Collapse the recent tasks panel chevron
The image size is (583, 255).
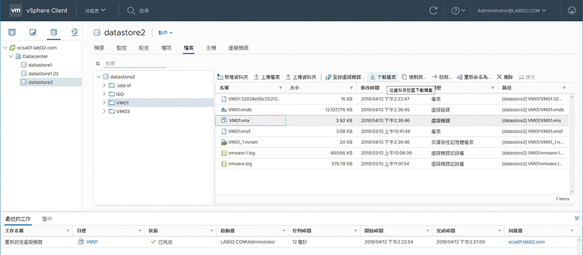point(577,218)
